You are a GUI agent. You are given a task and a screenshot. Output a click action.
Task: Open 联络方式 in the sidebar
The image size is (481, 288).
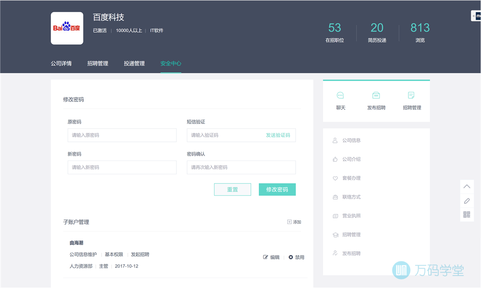[x=351, y=197]
